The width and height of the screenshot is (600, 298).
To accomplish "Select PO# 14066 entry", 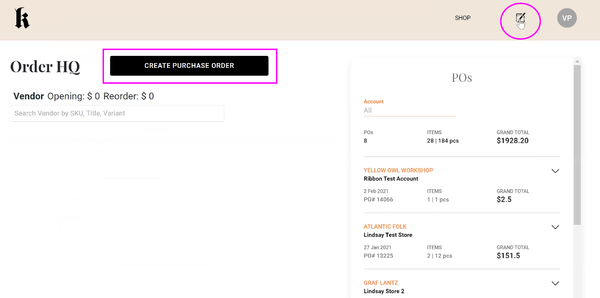I will [378, 199].
